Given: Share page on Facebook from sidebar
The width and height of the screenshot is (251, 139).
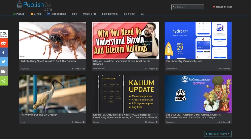Looking at the screenshot, I should [x=4, y=52].
